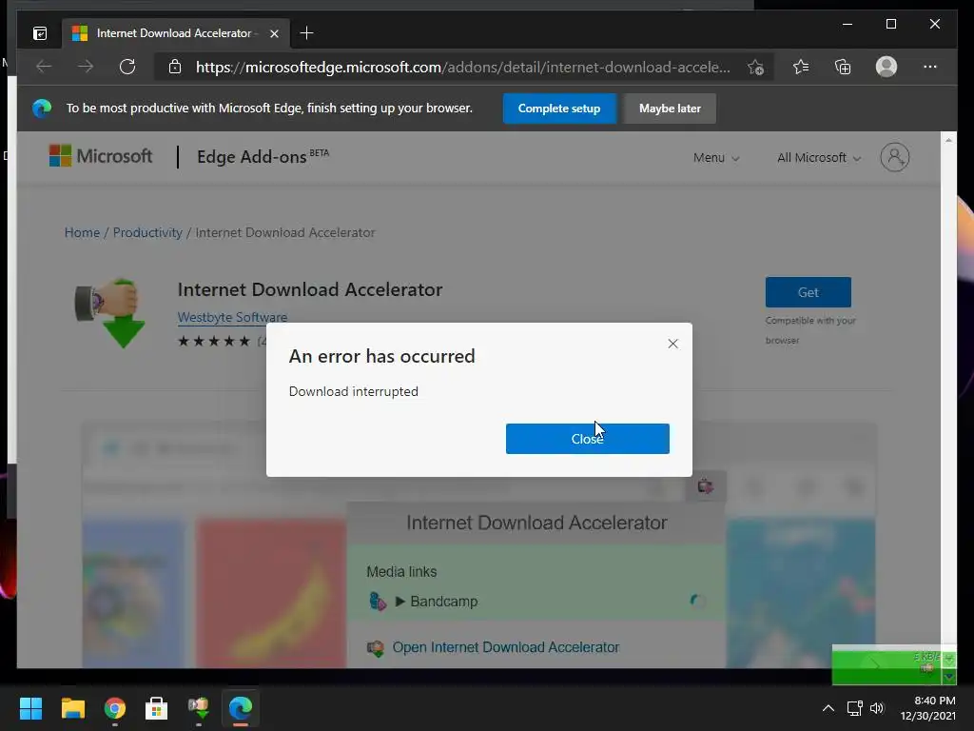The height and width of the screenshot is (731, 974).
Task: Click Complete setup in the Edge banner
Action: [559, 109]
